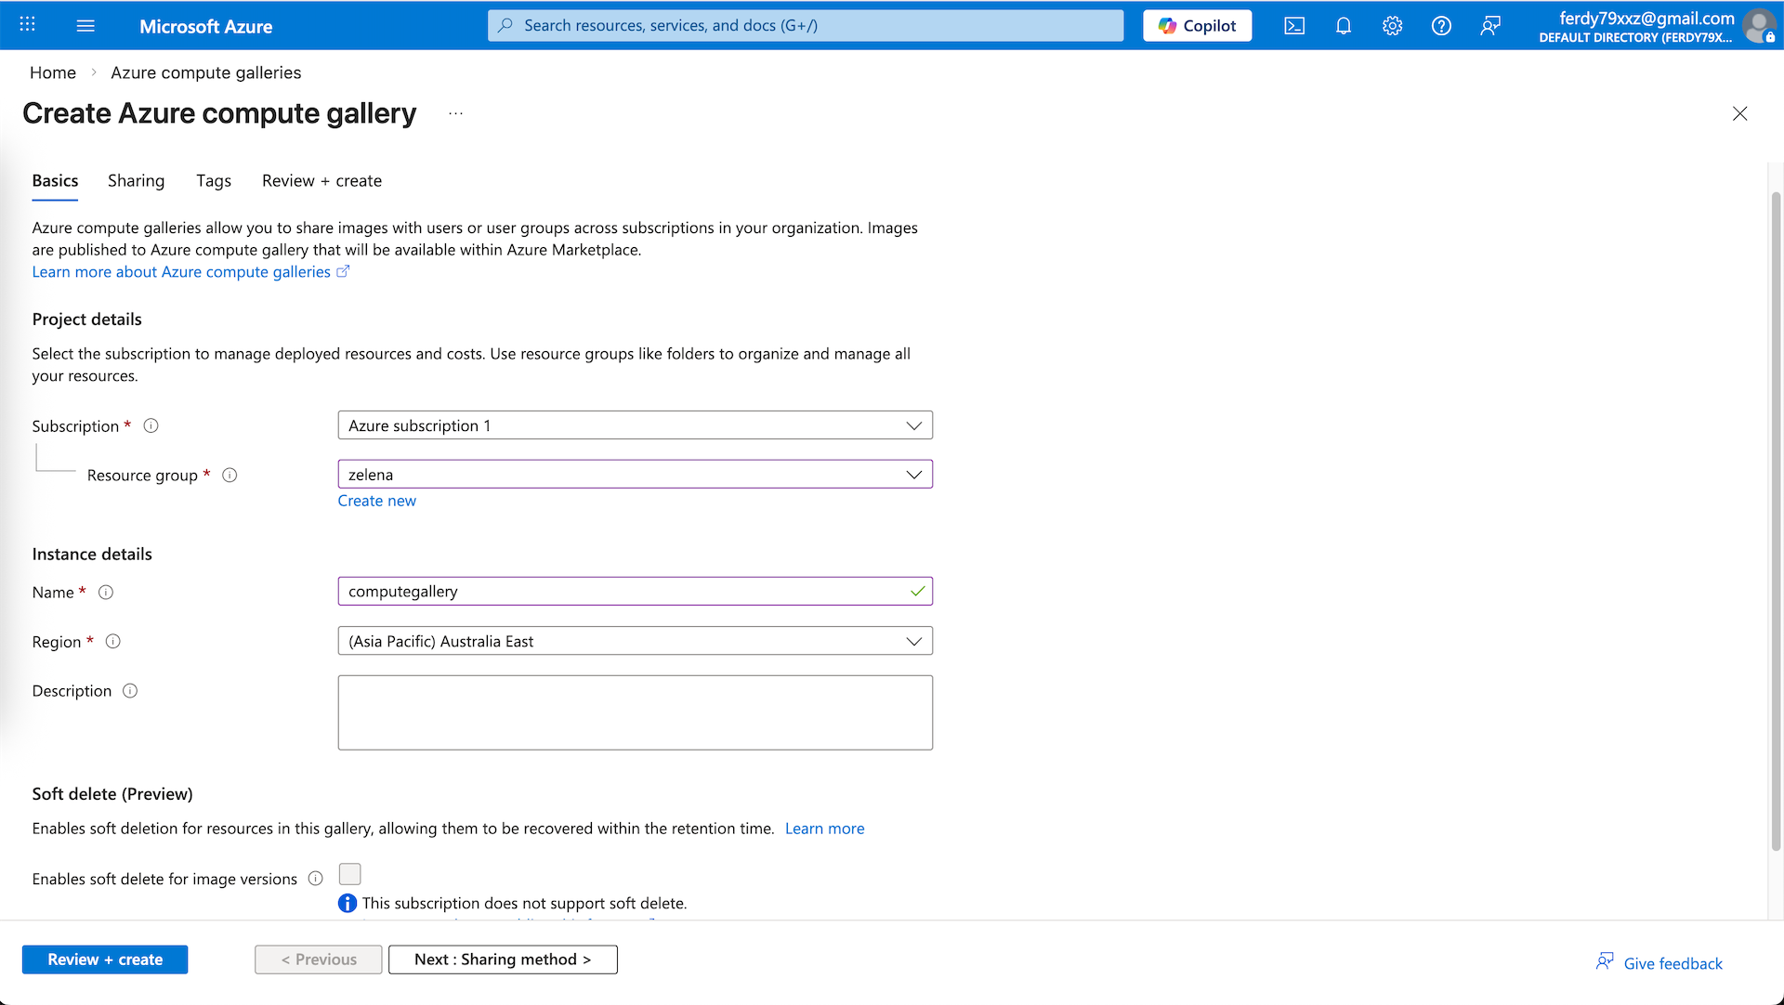Open the portal settings gear

point(1392,26)
